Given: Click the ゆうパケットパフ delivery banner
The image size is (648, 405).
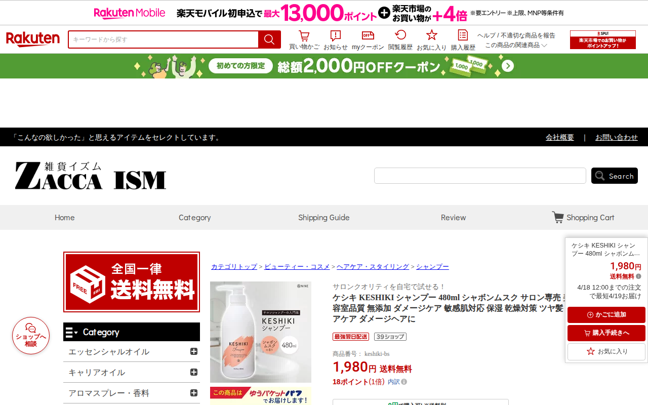Looking at the screenshot, I should coord(261,396).
